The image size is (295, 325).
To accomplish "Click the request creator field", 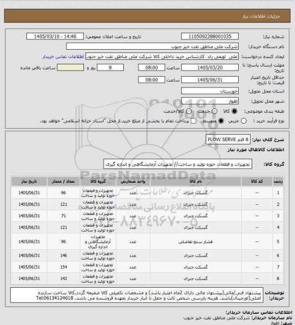I will point(162,56).
